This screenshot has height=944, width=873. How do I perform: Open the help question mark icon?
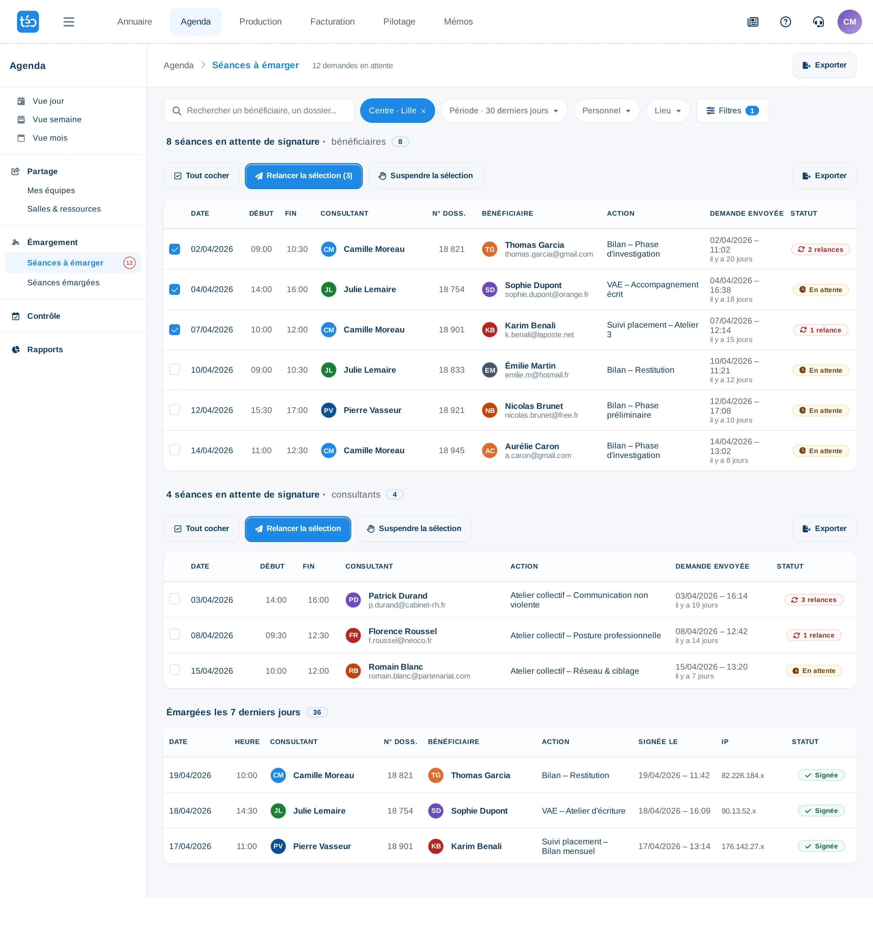click(786, 22)
